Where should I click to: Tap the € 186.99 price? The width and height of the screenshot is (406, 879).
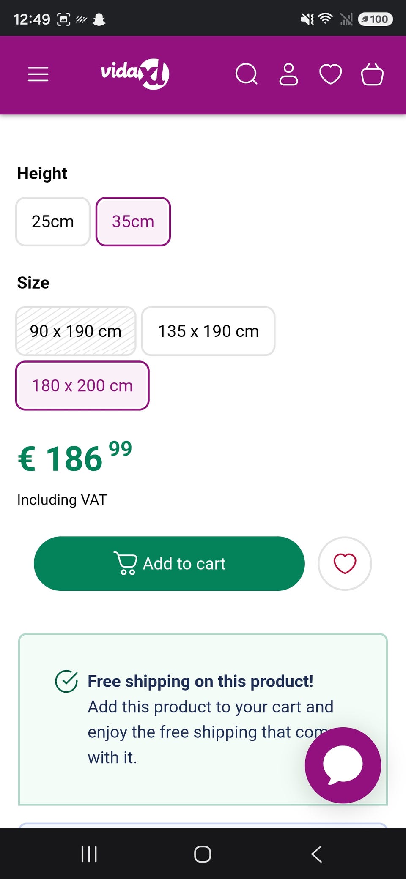[75, 457]
